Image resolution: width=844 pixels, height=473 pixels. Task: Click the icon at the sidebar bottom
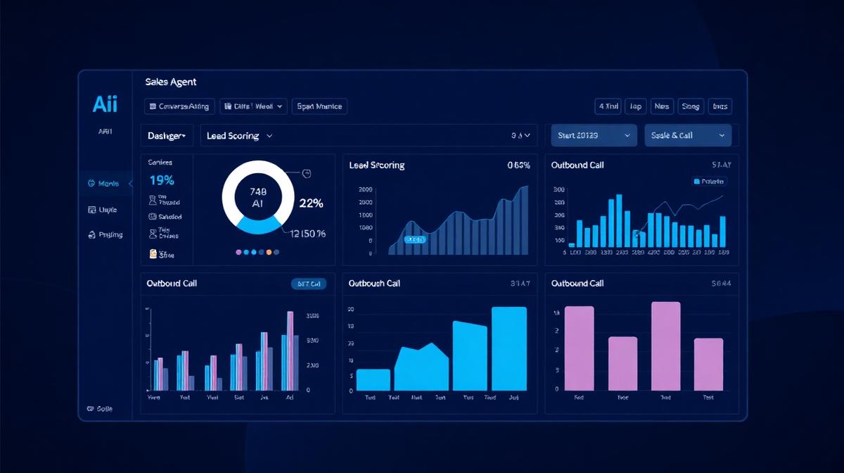click(x=90, y=408)
